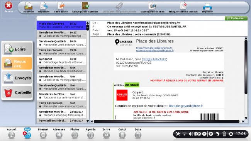Screen dimensions: 251x141
Task: Click the volume speaker icon
Action: click(x=191, y=134)
